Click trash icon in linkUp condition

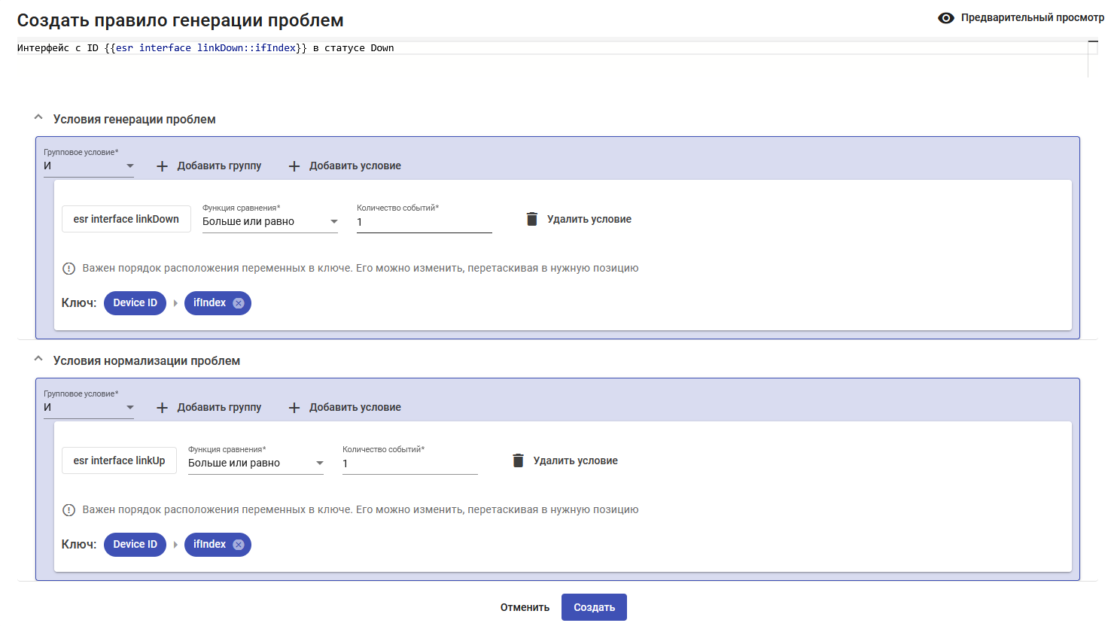518,460
